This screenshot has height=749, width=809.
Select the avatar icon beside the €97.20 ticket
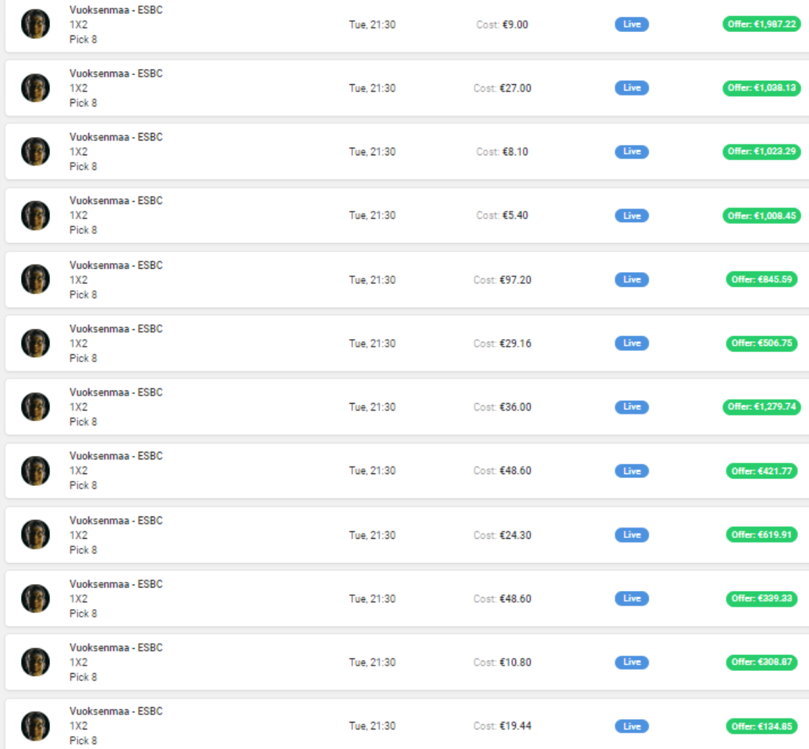pos(35,279)
